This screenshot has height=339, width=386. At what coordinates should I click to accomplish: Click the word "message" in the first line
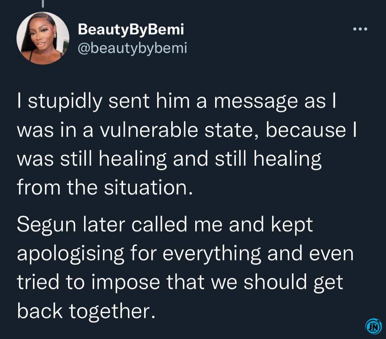click(256, 102)
